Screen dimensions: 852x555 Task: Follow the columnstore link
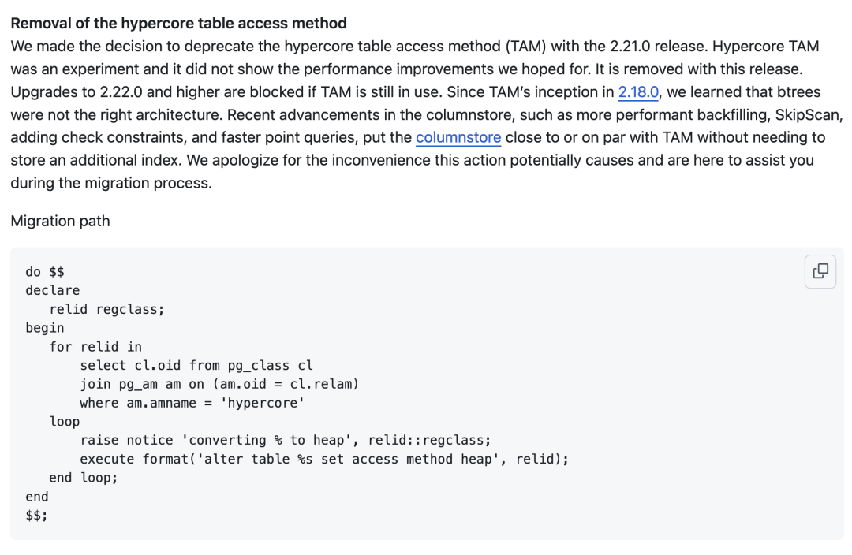(458, 137)
